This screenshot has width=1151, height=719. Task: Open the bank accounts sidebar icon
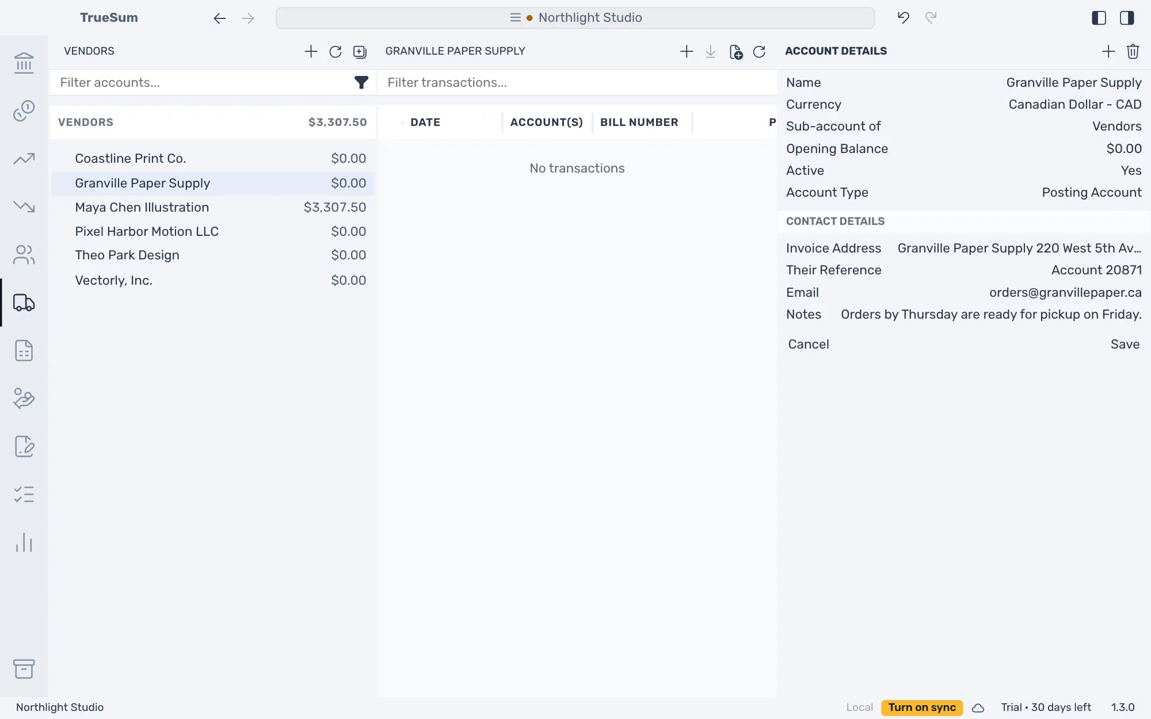point(24,63)
